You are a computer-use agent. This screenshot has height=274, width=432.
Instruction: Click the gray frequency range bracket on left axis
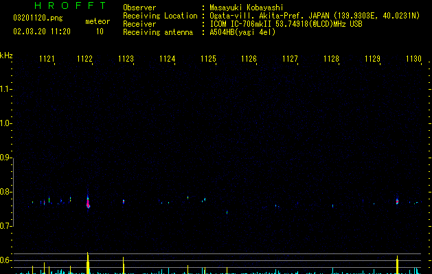point(13,192)
